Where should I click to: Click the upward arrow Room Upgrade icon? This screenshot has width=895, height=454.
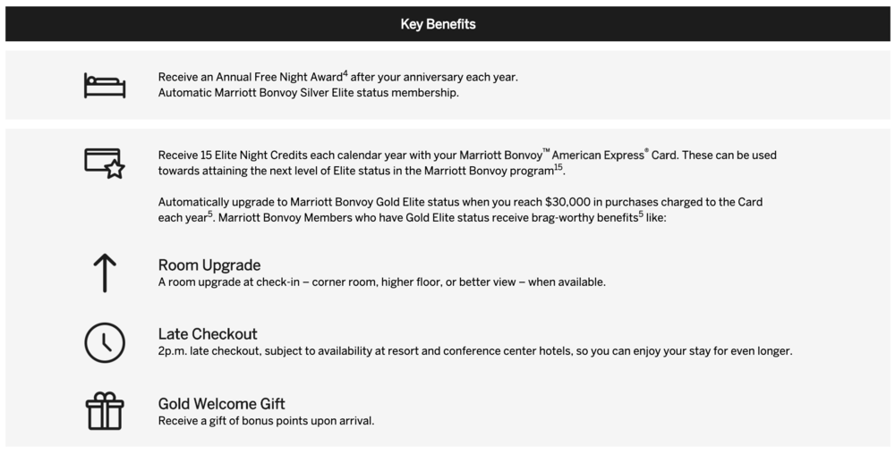(105, 273)
